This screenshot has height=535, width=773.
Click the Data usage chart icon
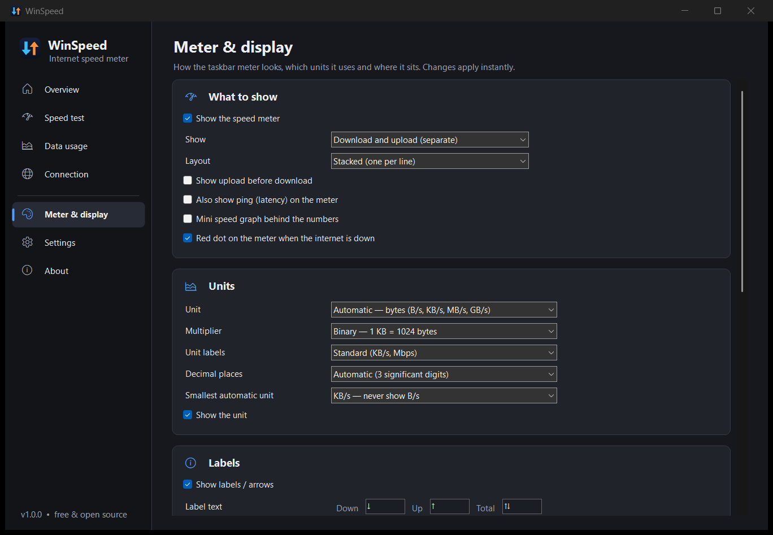coord(27,146)
